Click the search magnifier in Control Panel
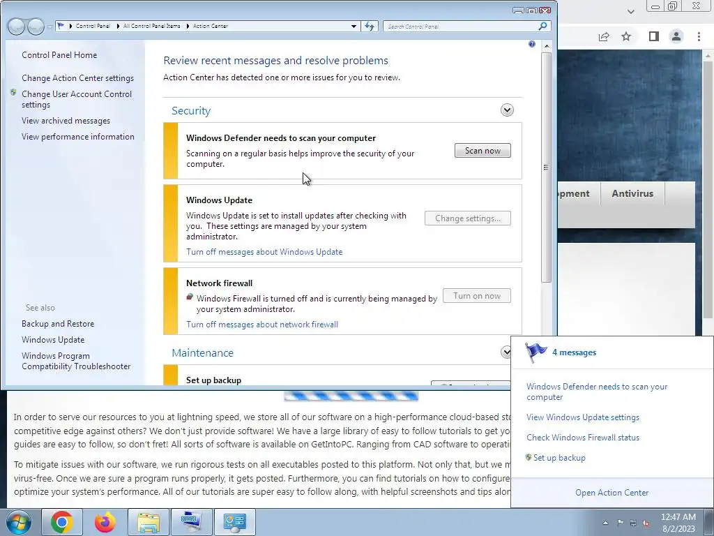The height and width of the screenshot is (536, 714). [542, 26]
